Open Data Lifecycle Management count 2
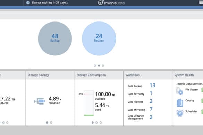203x135 pixels. 151,117
